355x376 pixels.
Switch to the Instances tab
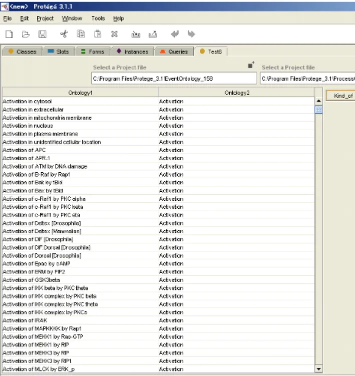(132, 52)
